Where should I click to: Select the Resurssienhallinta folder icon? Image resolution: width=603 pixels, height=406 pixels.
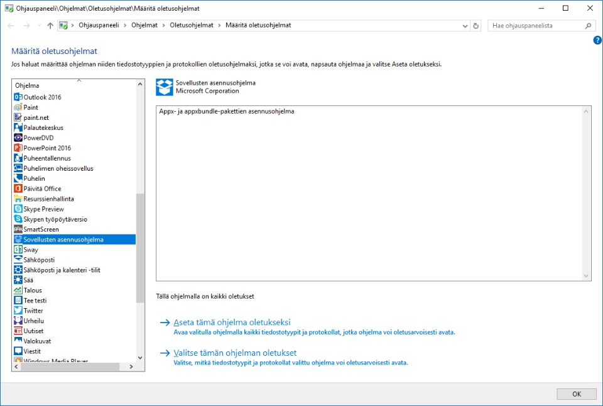pyautogui.click(x=18, y=198)
